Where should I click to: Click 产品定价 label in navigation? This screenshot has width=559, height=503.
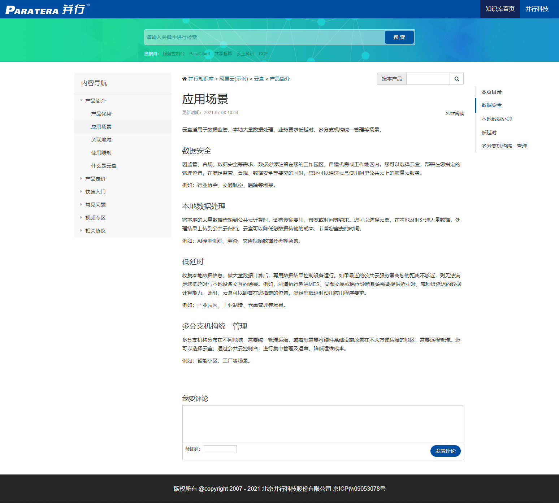(x=95, y=179)
